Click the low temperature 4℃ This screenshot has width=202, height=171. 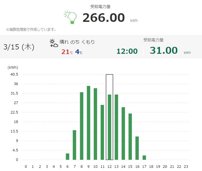pyautogui.click(x=79, y=52)
